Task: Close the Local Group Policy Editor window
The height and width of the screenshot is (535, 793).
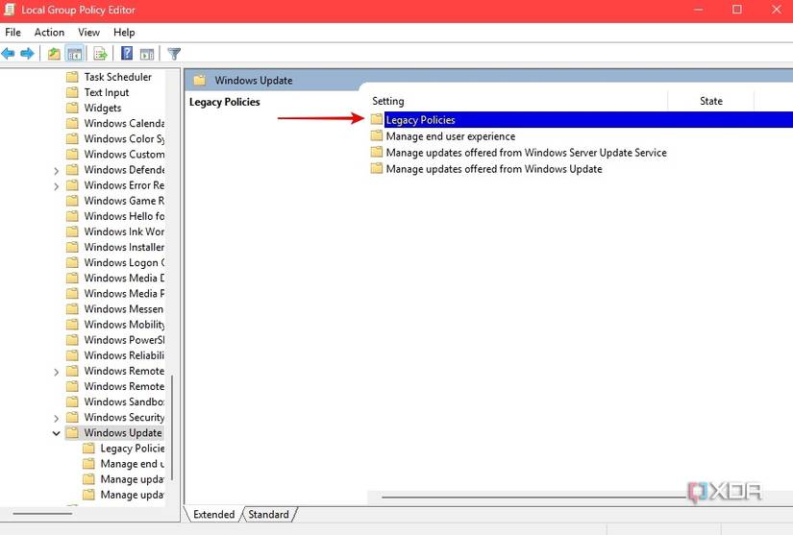Action: click(777, 10)
